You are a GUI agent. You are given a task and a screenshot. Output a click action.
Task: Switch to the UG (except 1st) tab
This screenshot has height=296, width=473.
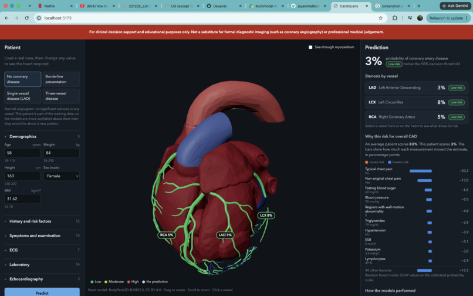point(181,6)
